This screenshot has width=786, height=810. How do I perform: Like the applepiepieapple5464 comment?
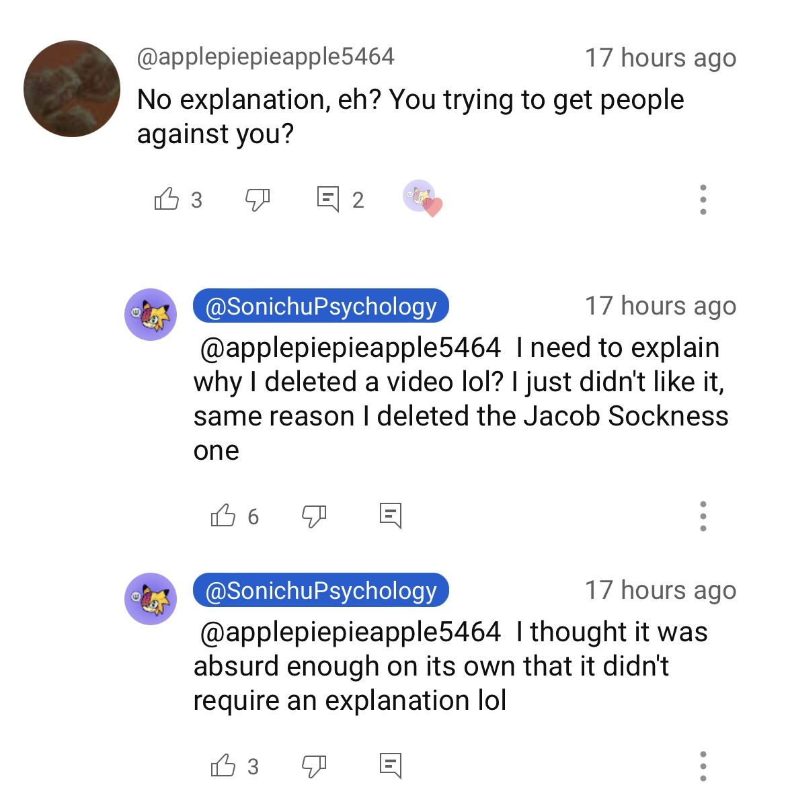(x=166, y=199)
